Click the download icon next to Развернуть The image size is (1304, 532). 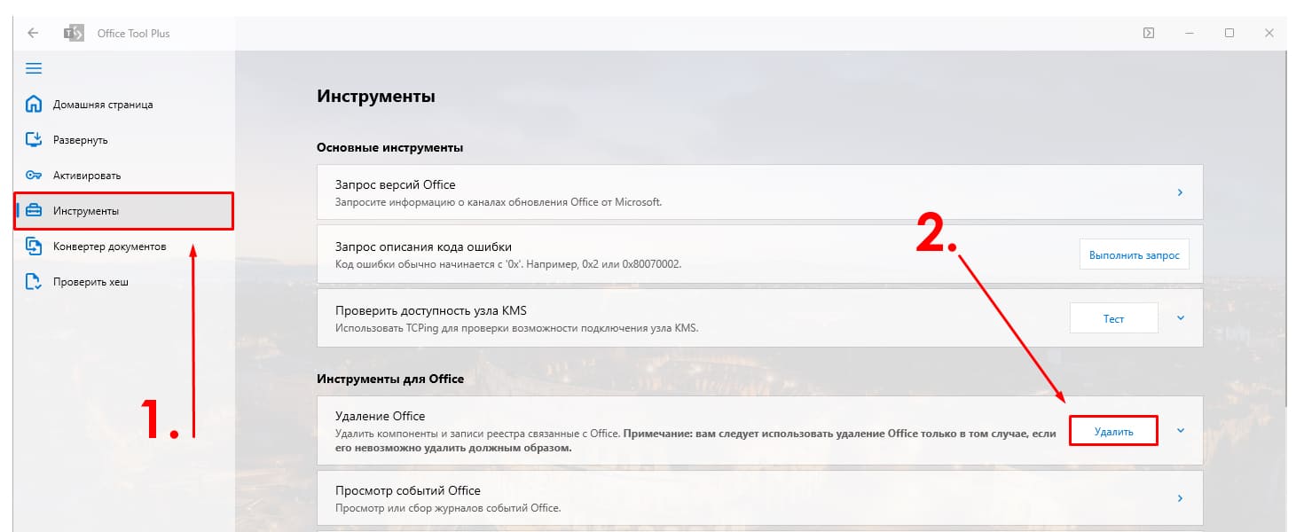pos(34,139)
